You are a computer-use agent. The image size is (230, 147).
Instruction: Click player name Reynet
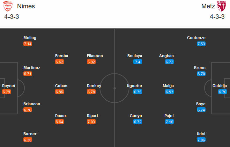(9, 86)
